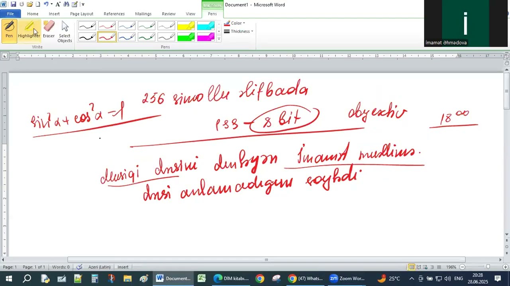Pick the selected thick red pen style
The image size is (510, 286).
(x=107, y=37)
